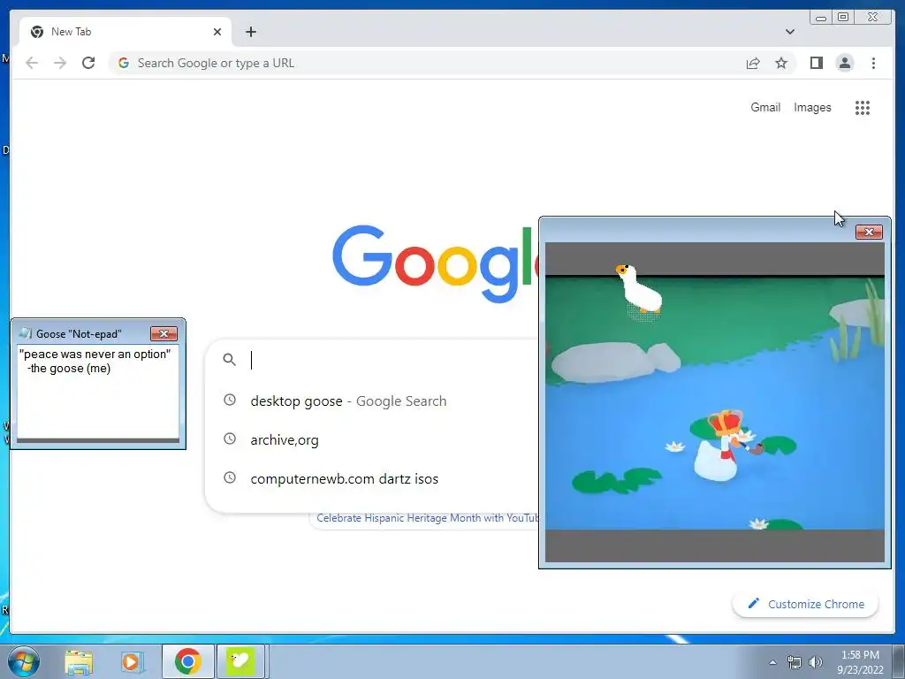Click the search magnifier icon
Viewport: 905px width, 679px height.
[x=229, y=360]
